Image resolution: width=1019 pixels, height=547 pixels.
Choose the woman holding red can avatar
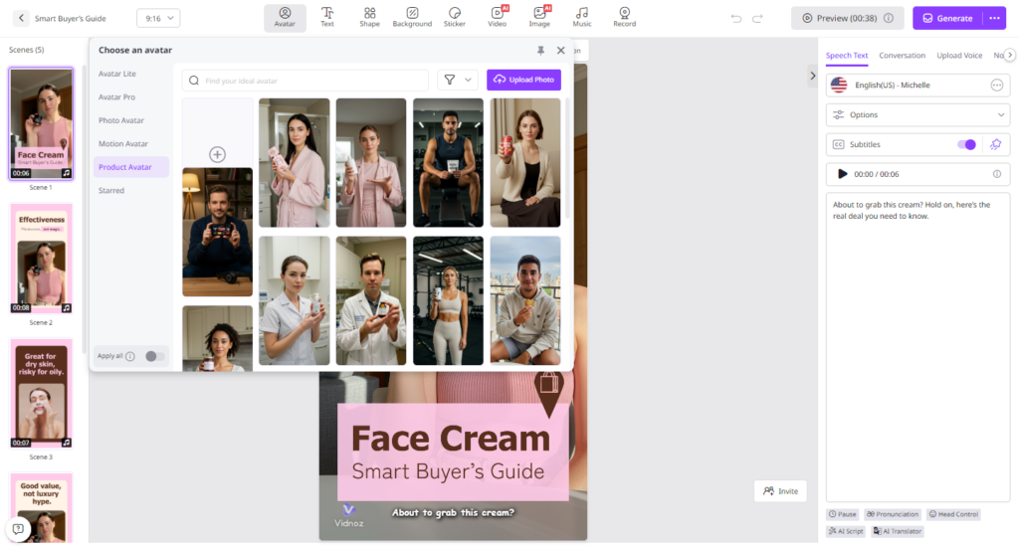[x=525, y=162]
